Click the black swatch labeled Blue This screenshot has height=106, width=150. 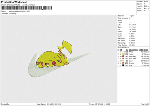point(123,65)
